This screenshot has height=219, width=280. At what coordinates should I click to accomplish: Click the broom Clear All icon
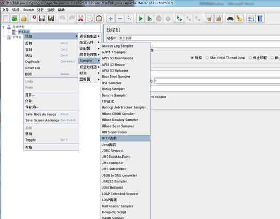coord(218,19)
